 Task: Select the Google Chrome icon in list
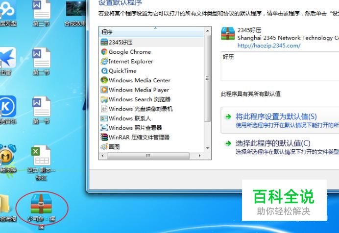pyautogui.click(x=104, y=51)
